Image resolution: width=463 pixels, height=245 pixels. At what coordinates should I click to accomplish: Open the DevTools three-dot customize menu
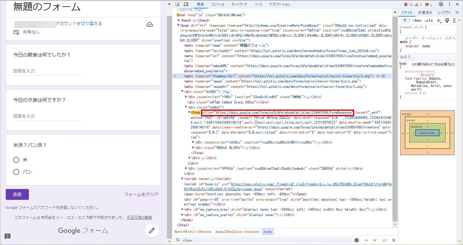(x=450, y=4)
